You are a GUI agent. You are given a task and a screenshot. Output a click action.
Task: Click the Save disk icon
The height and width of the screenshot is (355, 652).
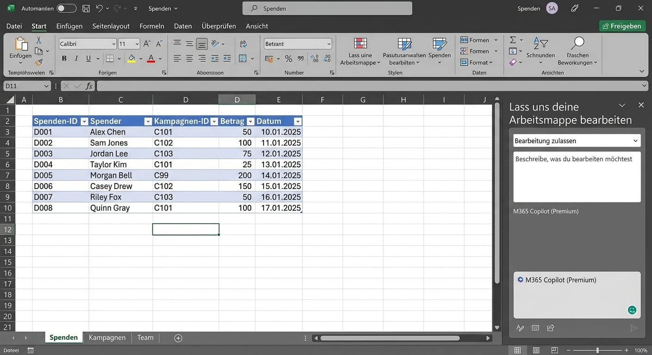pos(86,8)
